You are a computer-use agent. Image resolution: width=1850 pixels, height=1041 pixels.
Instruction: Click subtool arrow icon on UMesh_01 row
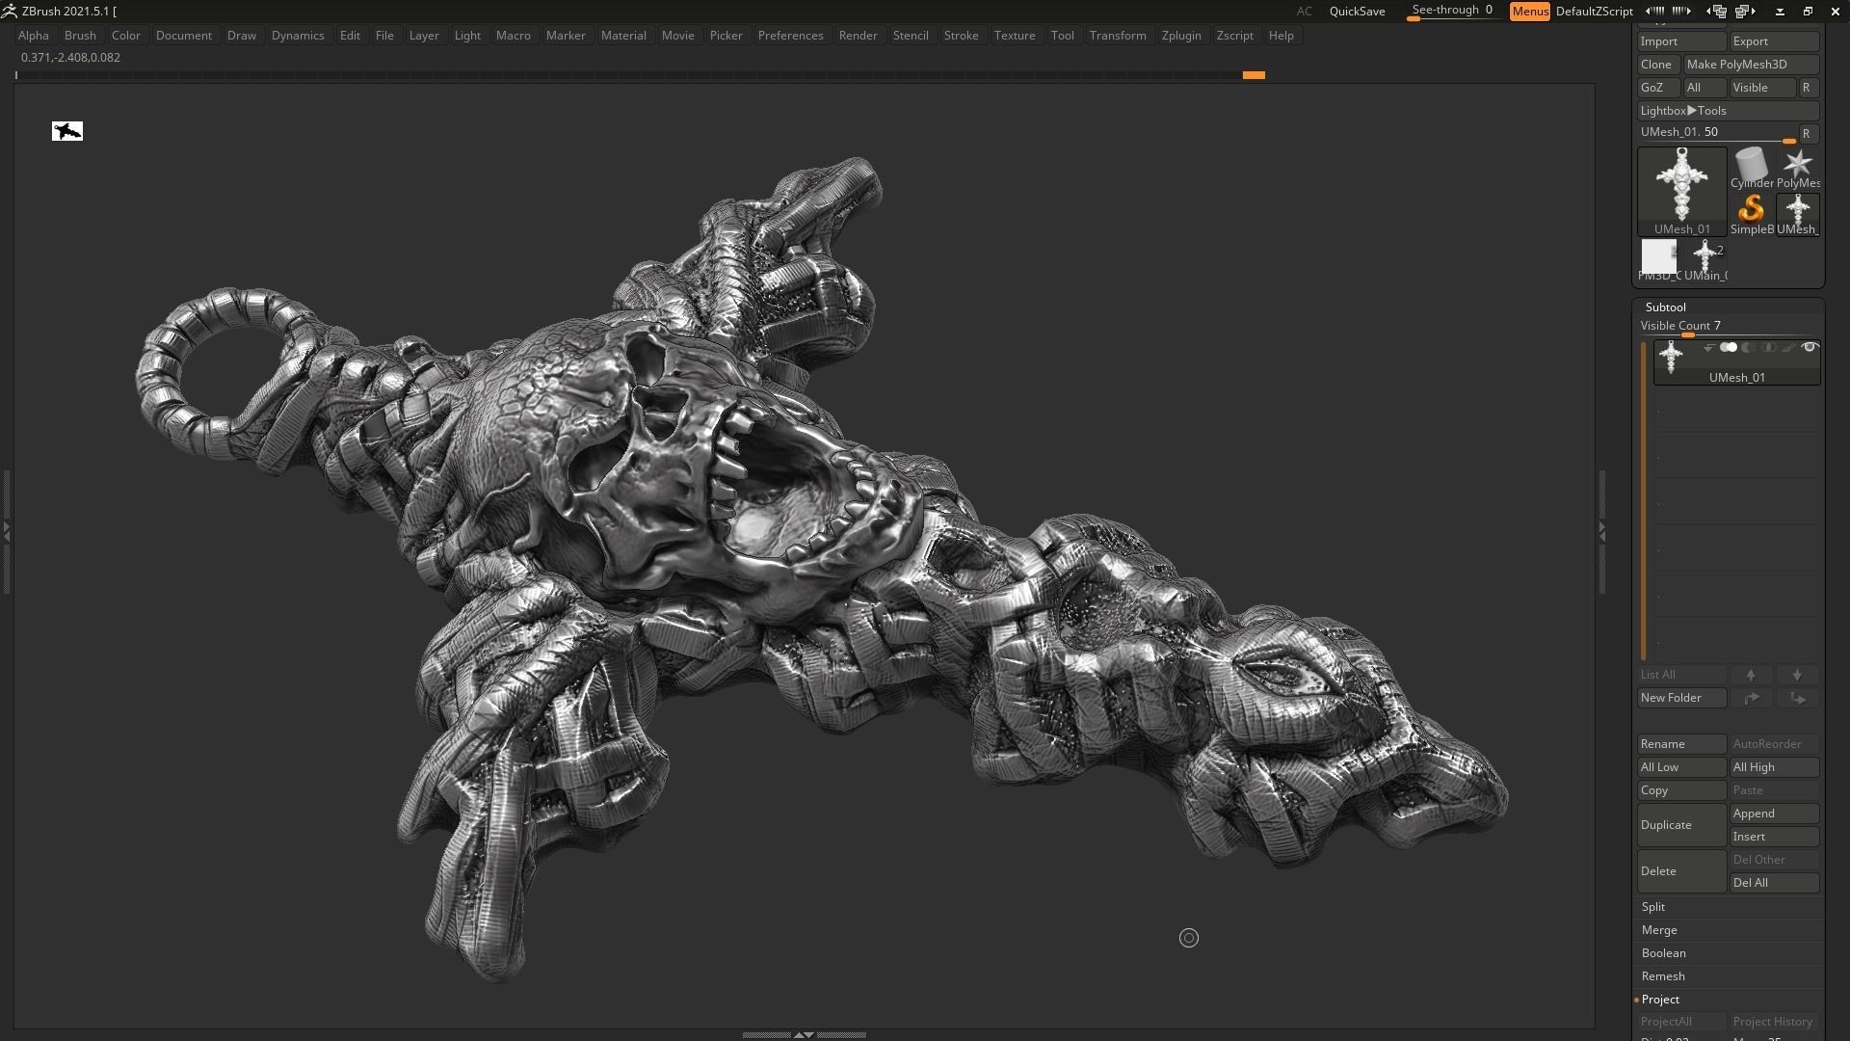pos(1708,348)
